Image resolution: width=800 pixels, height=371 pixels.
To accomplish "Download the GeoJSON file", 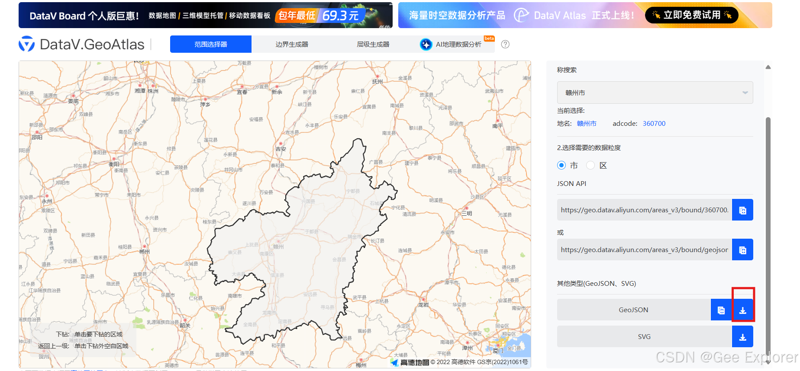I will pyautogui.click(x=743, y=310).
